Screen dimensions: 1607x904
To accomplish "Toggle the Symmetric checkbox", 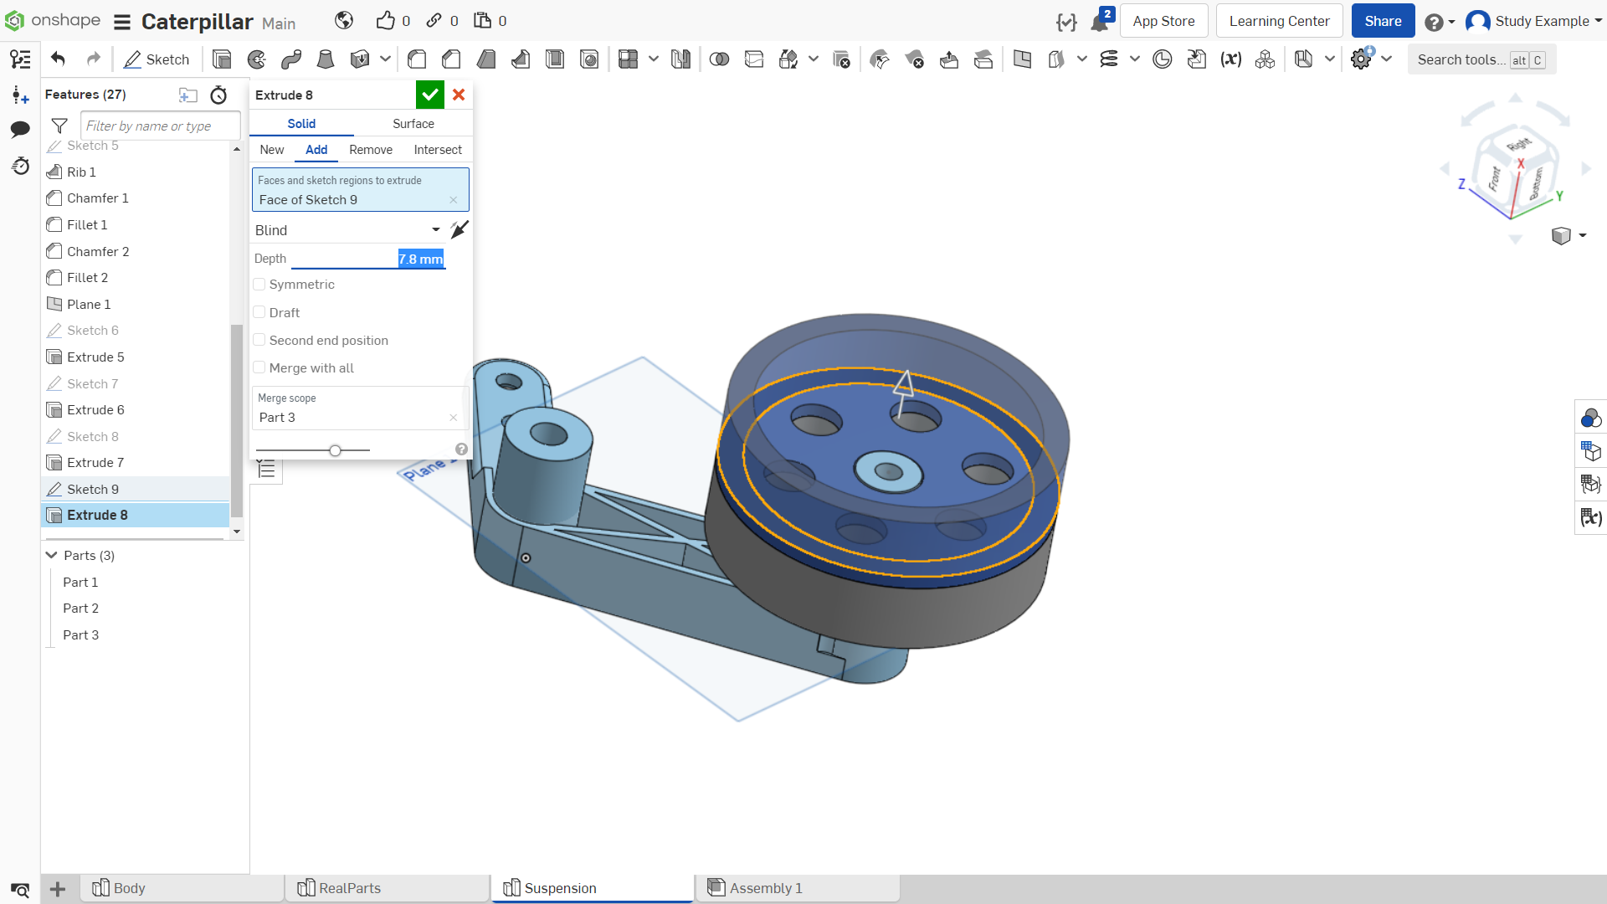I will point(259,285).
